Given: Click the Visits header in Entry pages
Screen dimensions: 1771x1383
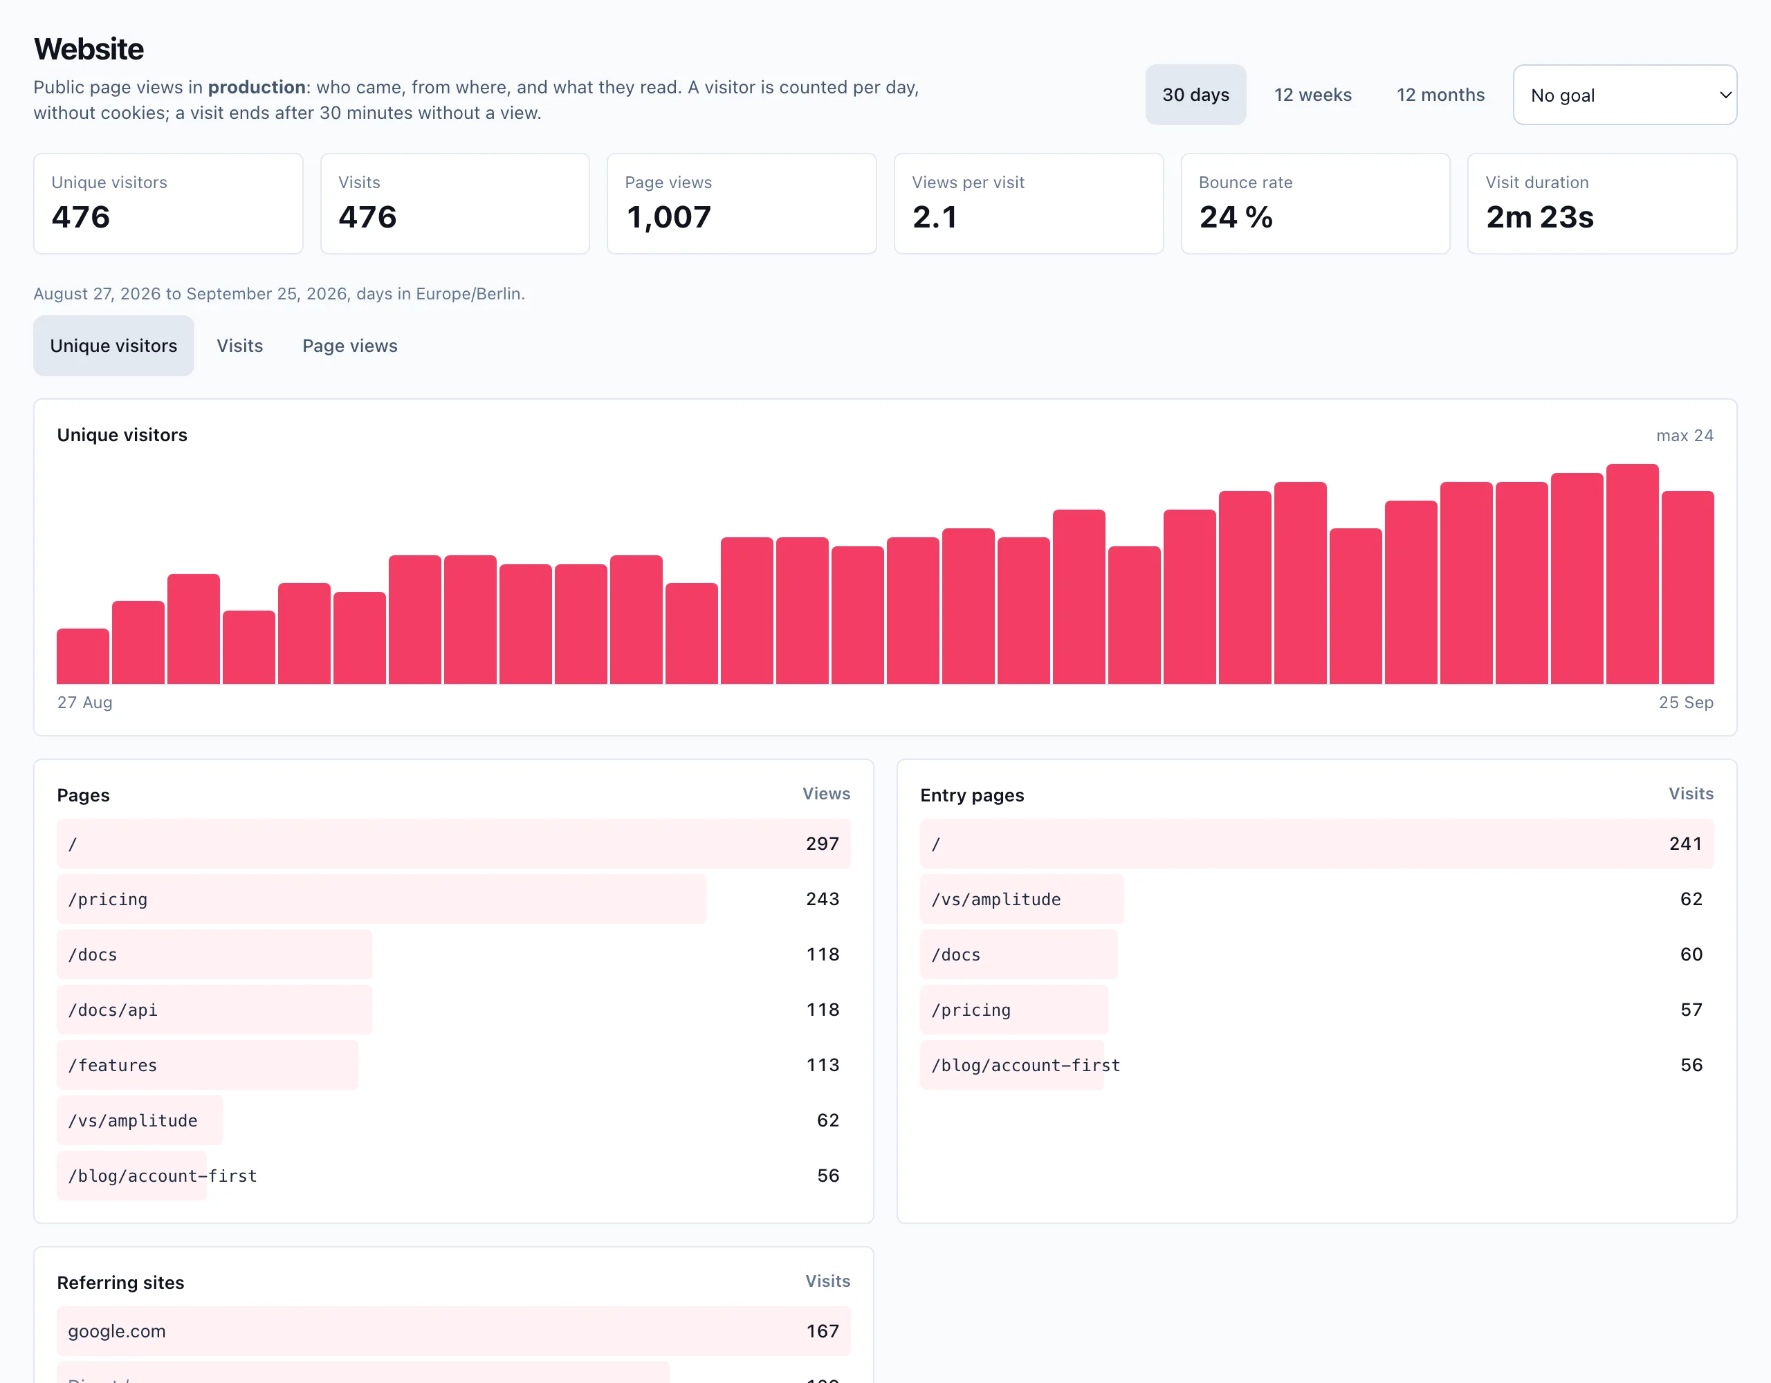Looking at the screenshot, I should click(x=1691, y=794).
